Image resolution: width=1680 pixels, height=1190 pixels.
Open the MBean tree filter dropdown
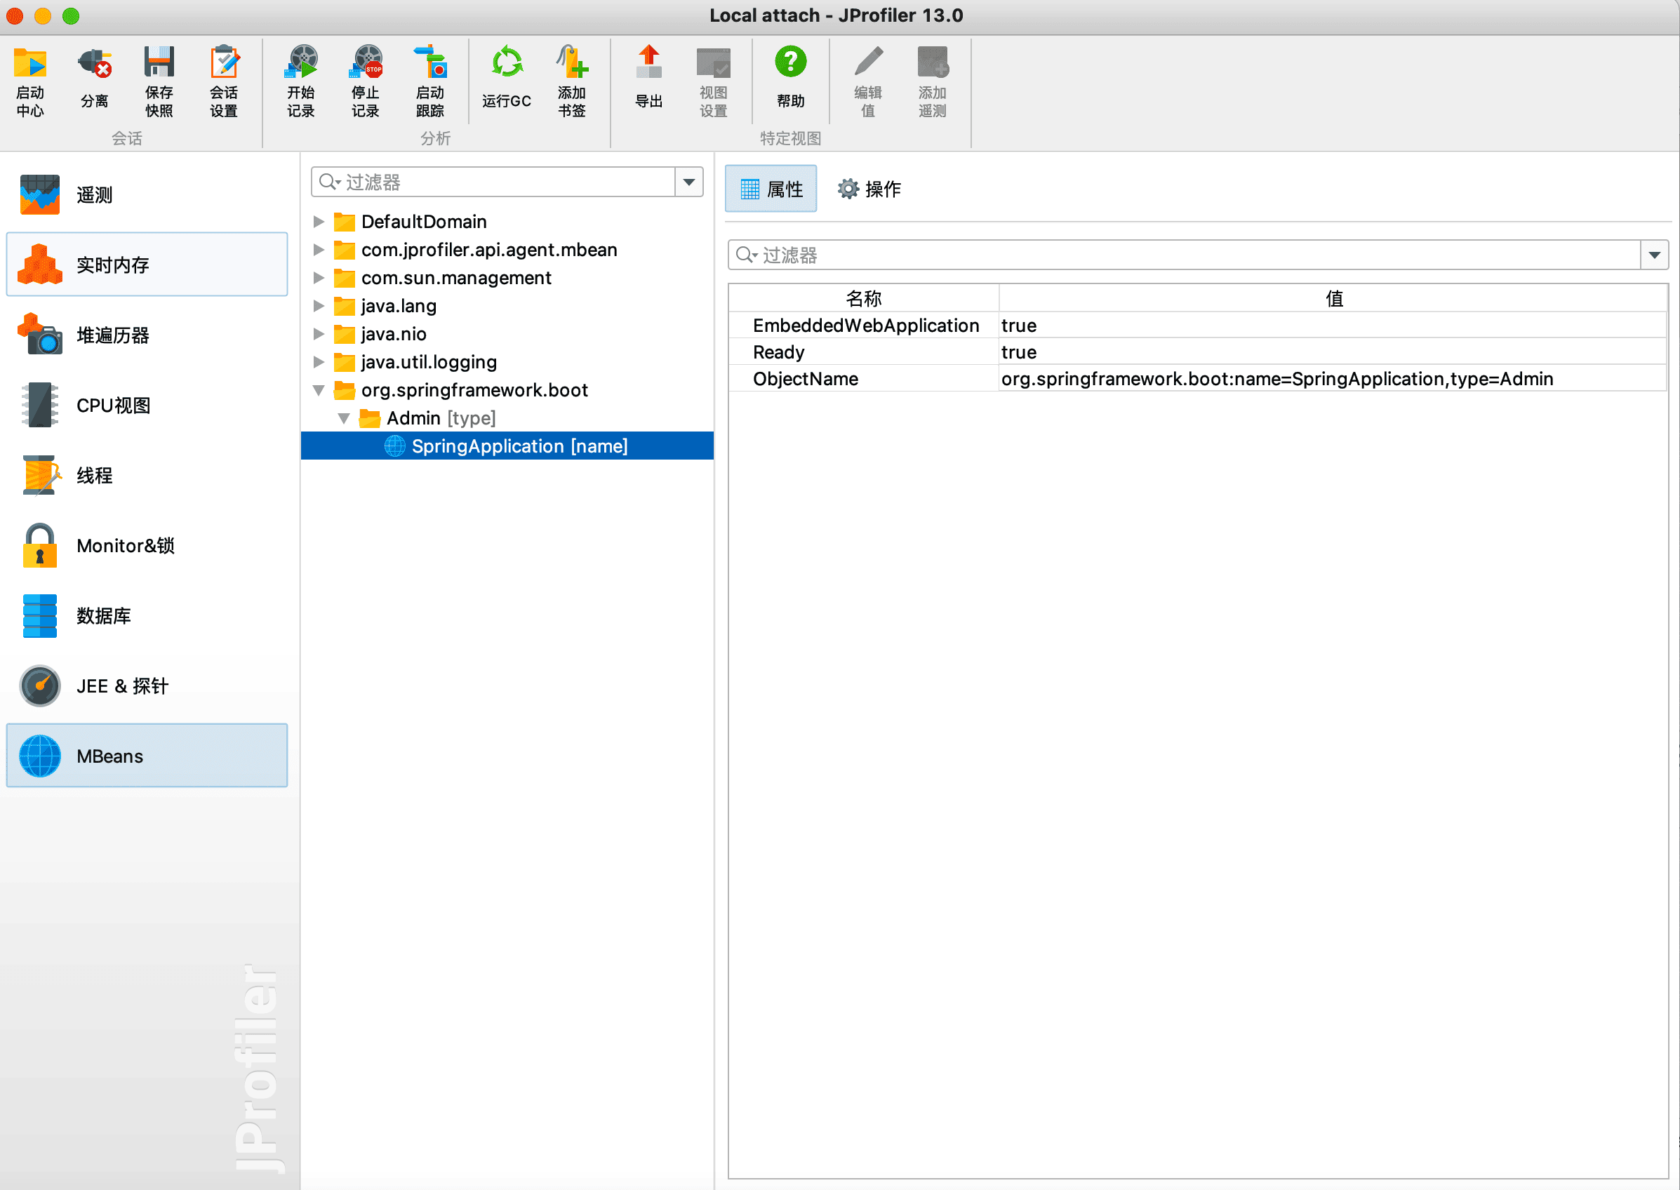click(688, 182)
